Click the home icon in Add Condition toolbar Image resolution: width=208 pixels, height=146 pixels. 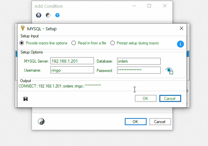click(x=39, y=15)
